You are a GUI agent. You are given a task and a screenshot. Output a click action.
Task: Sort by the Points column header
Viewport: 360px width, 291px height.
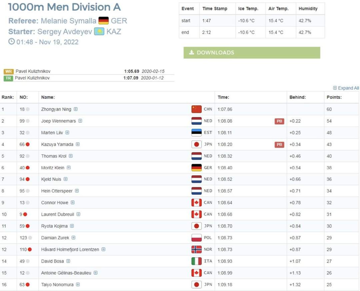[333, 97]
